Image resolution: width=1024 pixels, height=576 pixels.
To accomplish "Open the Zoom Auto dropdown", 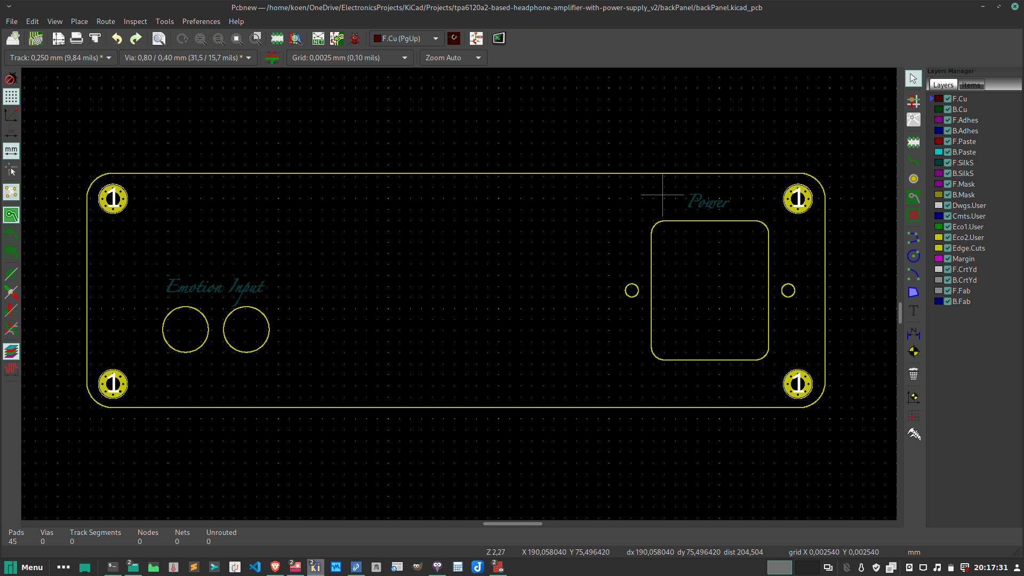I will [453, 58].
